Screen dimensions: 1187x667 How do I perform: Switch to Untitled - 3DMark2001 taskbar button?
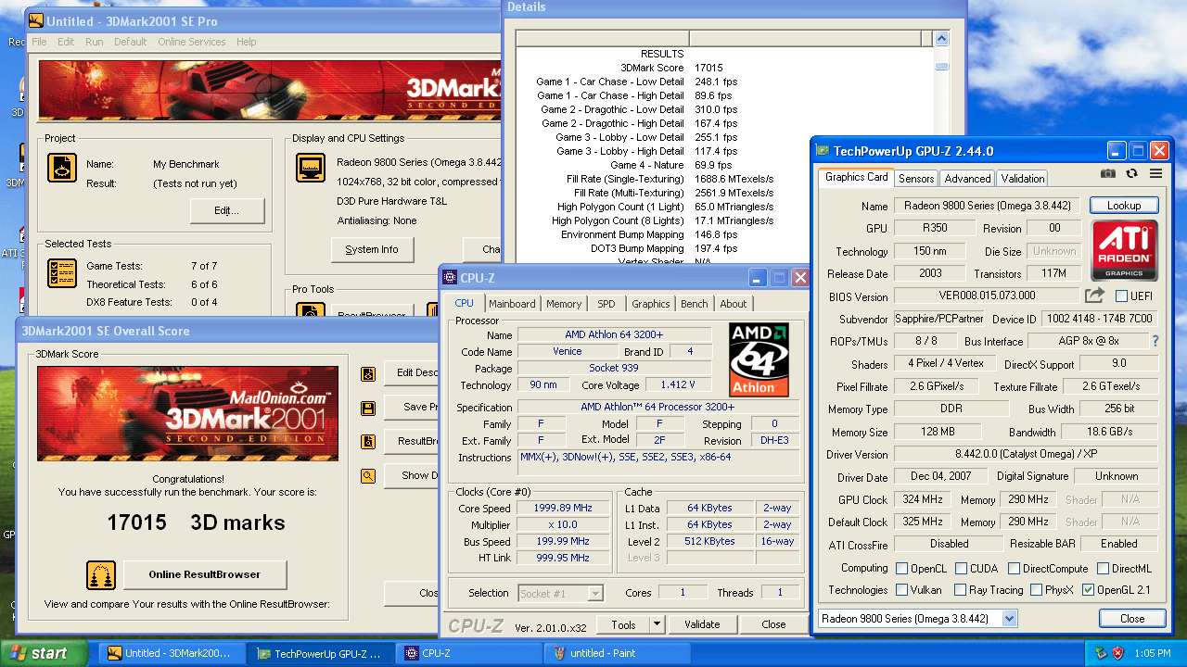tap(172, 653)
